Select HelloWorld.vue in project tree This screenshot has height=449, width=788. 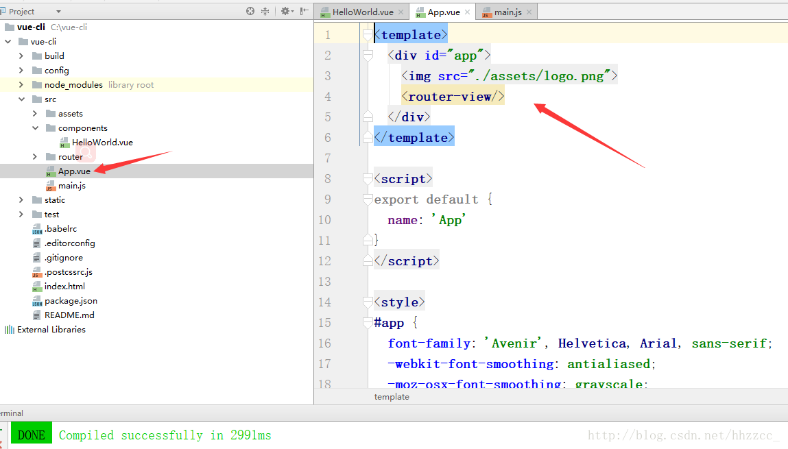tap(102, 143)
